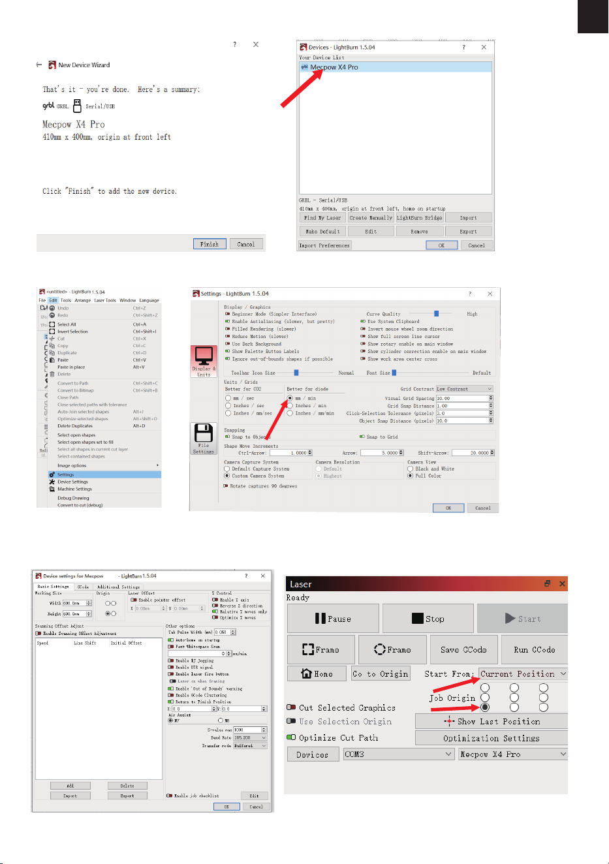The height and width of the screenshot is (864, 609).
Task: Select Custom Camera System radio button
Action: click(x=227, y=476)
